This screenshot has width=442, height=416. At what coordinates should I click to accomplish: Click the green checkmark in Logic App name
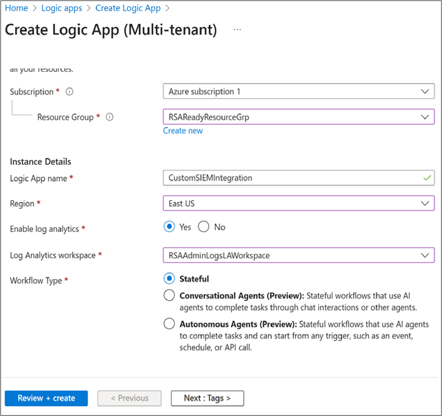426,178
